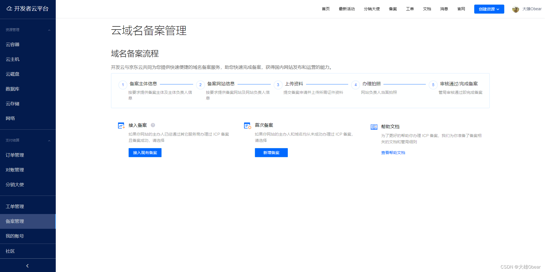Click the 开发者云平台 logo icon
Screen dimensions: 545x272
pyautogui.click(x=9, y=9)
